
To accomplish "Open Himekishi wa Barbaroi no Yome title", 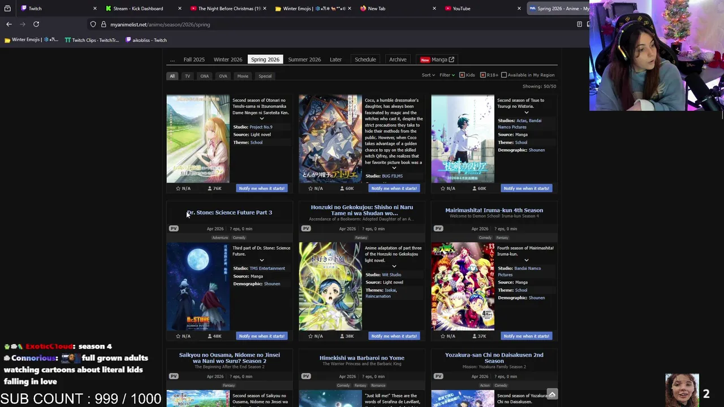I will [x=362, y=358].
